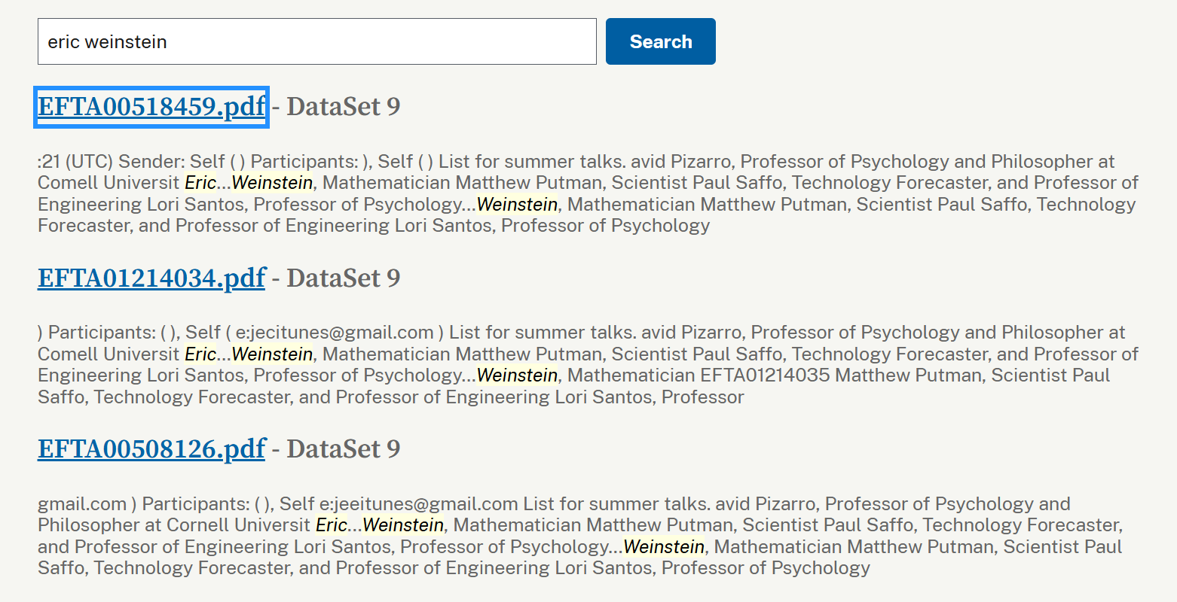Click highlighted "Eric" in the first result snippet
Viewport: 1177px width, 602px height.
pyautogui.click(x=200, y=183)
